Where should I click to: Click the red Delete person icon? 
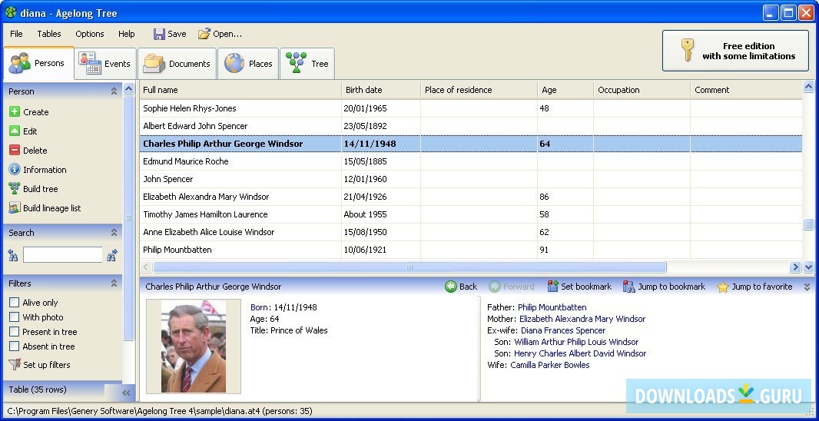(14, 151)
